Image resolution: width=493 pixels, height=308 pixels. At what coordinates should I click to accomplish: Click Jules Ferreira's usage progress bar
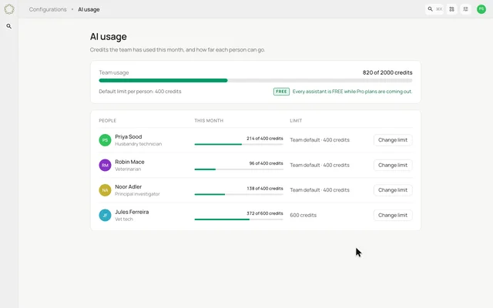click(x=239, y=219)
